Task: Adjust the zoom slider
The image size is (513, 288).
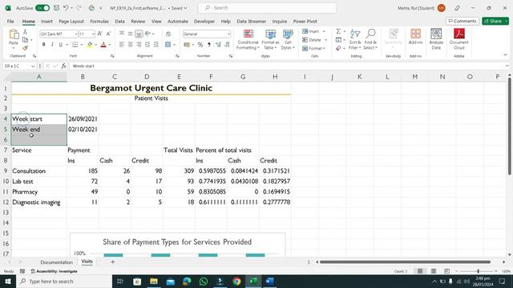Action: pos(478,271)
